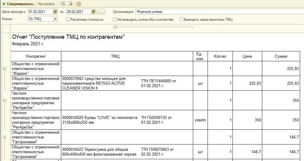Viewport: 304px width, 161px height.
Task: Collapse the Фараон contractor group
Action: (5, 69)
